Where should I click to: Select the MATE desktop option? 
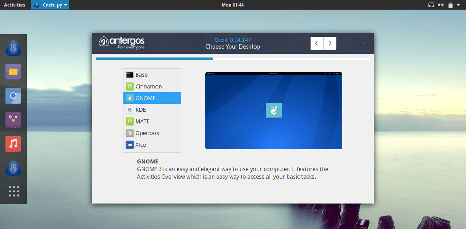pyautogui.click(x=152, y=121)
